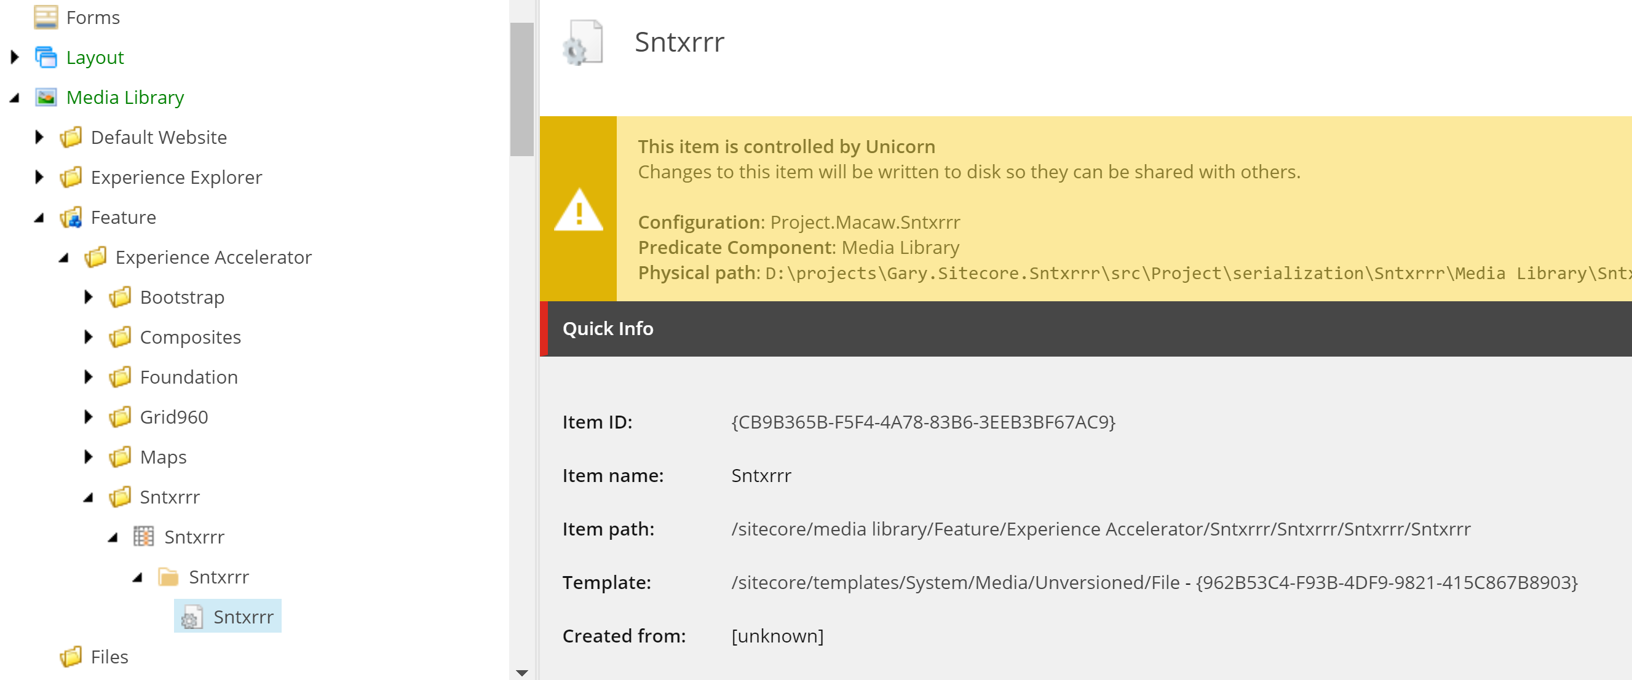Collapse the Experience Accelerator folder

coord(64,258)
